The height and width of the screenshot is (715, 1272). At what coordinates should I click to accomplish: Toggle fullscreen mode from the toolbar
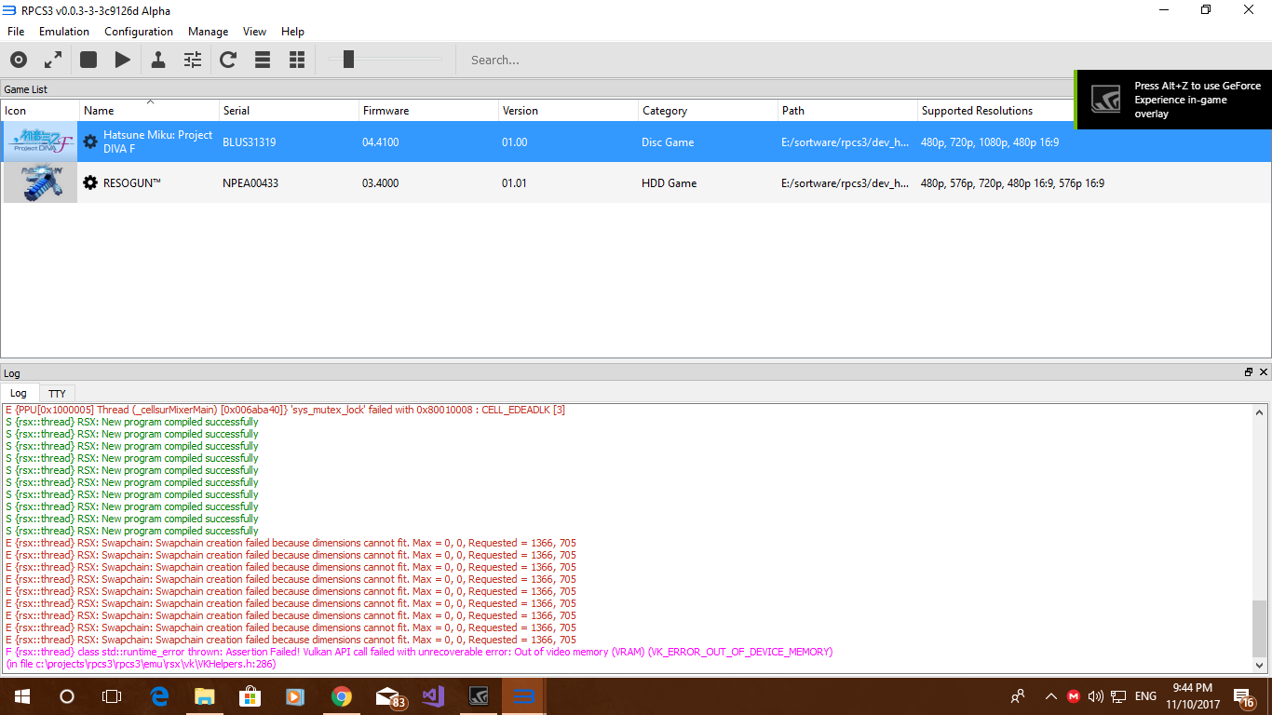(53, 60)
